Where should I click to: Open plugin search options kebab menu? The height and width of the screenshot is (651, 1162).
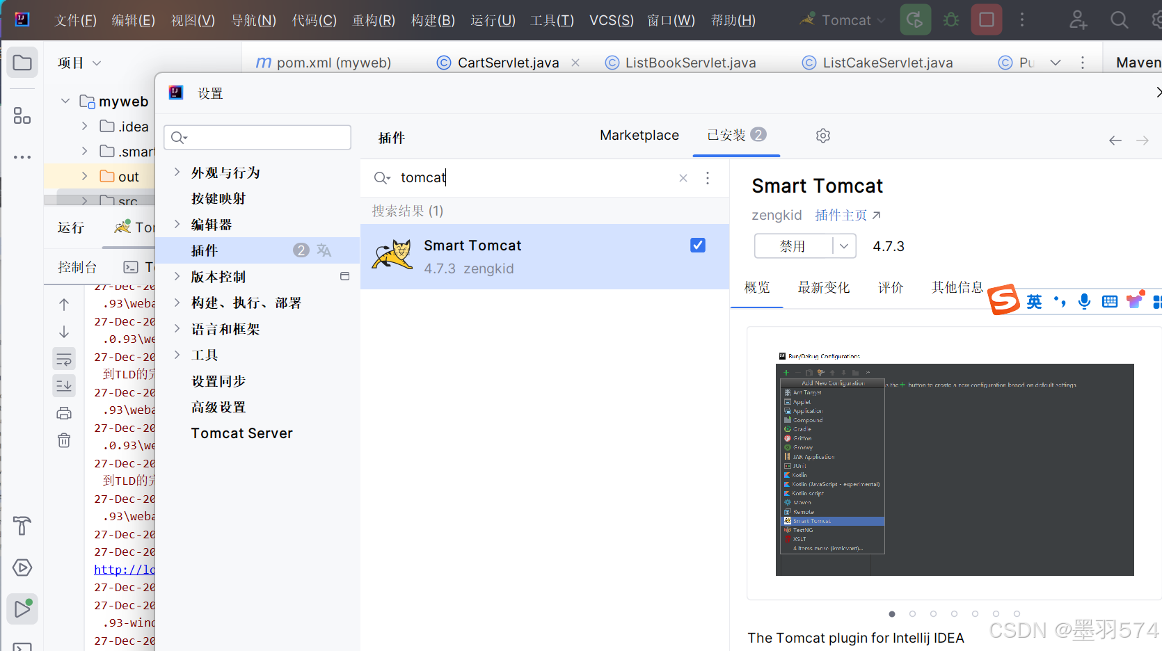coord(708,178)
